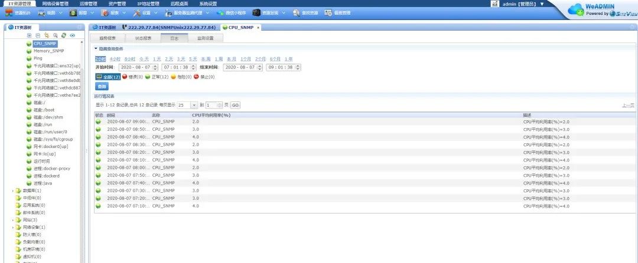Open the IP地址管理 menu
The image size is (638, 263).
(148, 4)
